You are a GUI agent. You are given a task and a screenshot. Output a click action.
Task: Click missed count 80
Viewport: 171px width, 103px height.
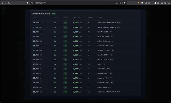click(89, 32)
